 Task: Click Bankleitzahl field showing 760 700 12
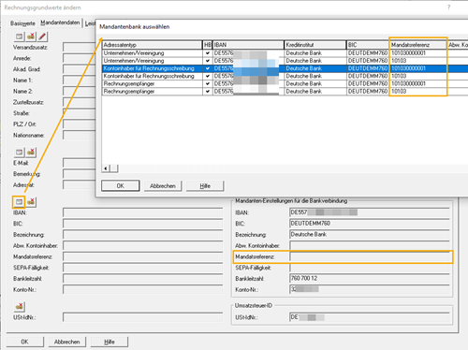click(x=370, y=279)
